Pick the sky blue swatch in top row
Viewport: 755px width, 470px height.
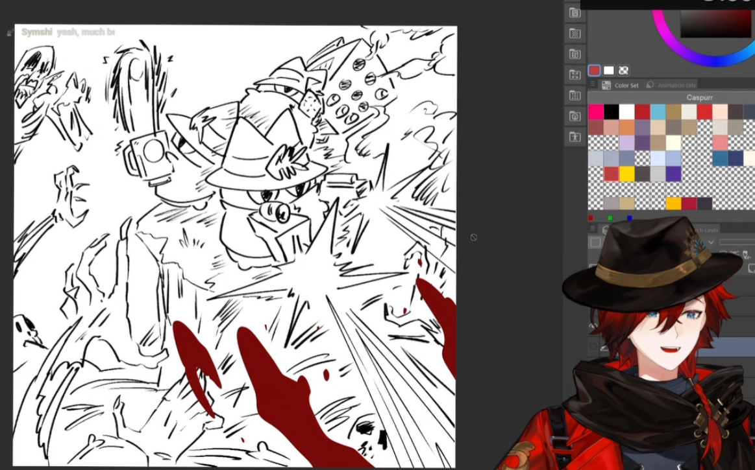[x=658, y=112]
